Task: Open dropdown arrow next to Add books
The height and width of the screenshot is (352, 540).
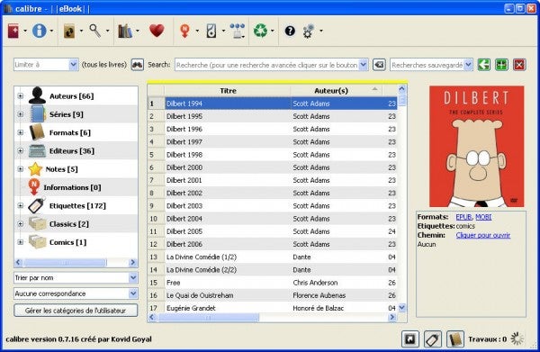Action: (x=25, y=31)
